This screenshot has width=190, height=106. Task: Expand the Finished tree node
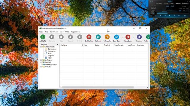click(41, 62)
